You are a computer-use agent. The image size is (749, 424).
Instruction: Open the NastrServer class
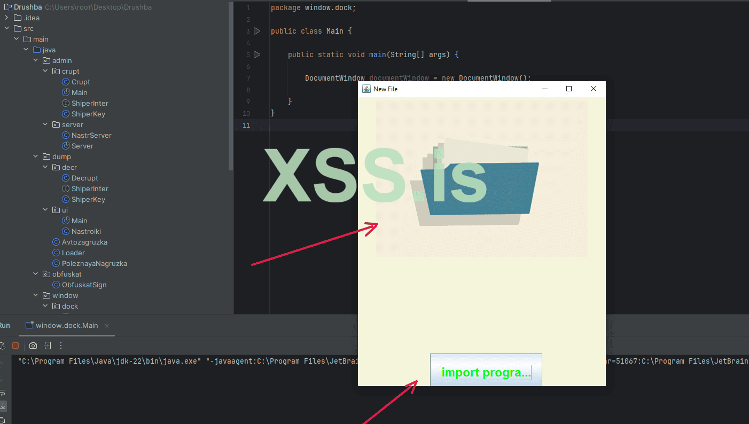pos(87,135)
